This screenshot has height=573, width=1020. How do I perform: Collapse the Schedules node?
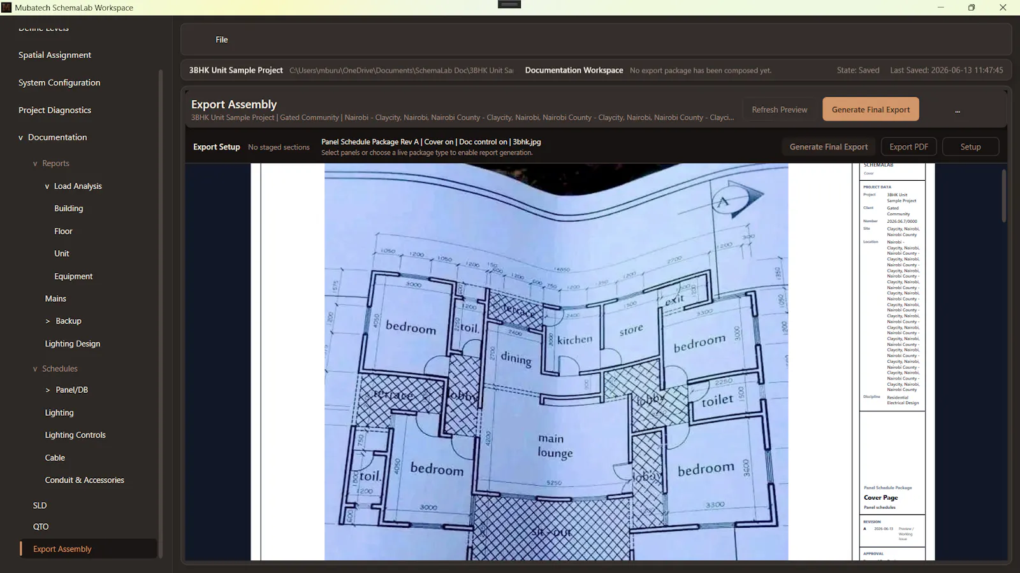[x=35, y=369]
